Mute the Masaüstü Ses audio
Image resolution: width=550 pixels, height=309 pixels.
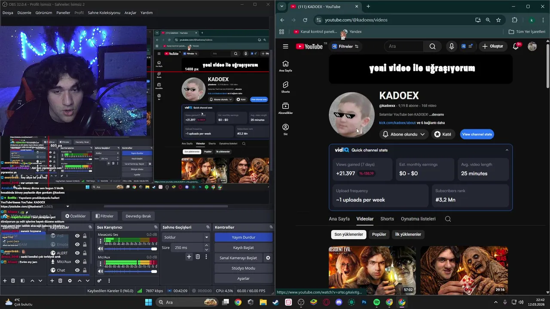[x=100, y=249]
